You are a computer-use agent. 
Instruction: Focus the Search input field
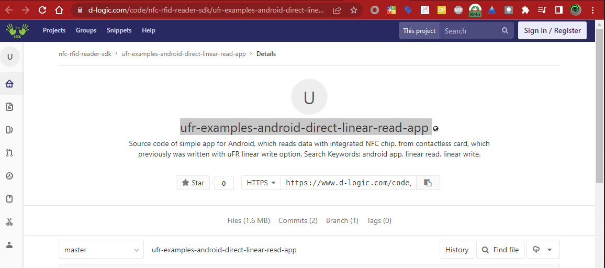(x=470, y=30)
